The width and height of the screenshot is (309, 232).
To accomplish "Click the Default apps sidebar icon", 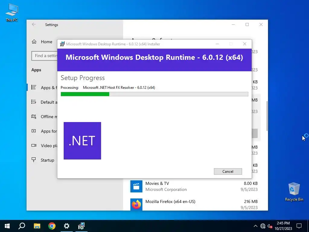I will coord(34,102).
